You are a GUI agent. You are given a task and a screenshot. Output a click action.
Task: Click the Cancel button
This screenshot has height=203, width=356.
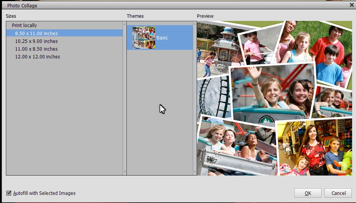point(338,193)
